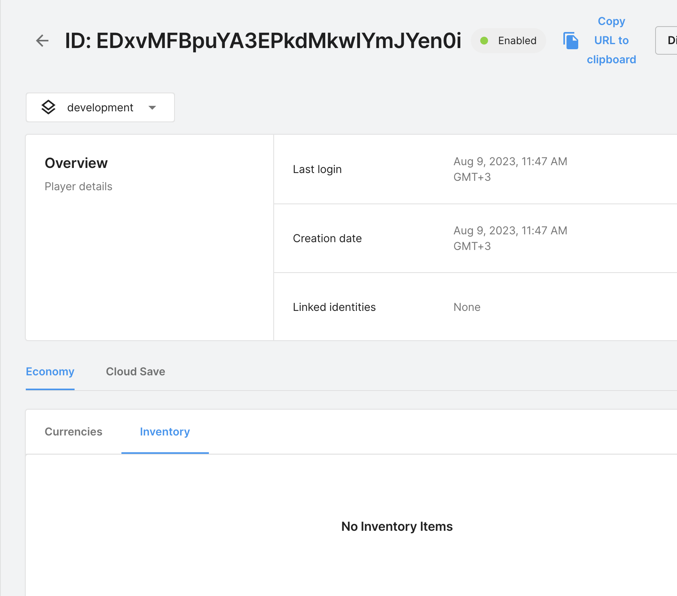Select the Inventory sub-tab

click(x=165, y=432)
